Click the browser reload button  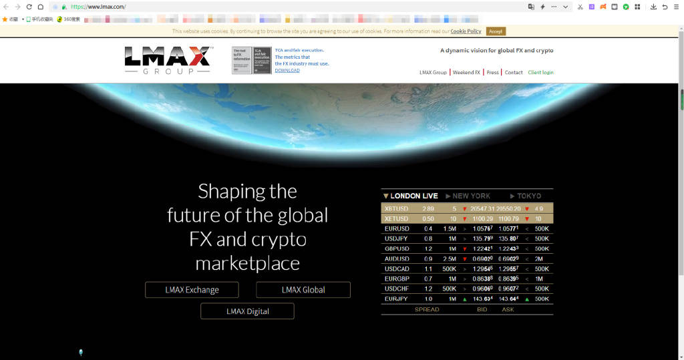(29, 7)
